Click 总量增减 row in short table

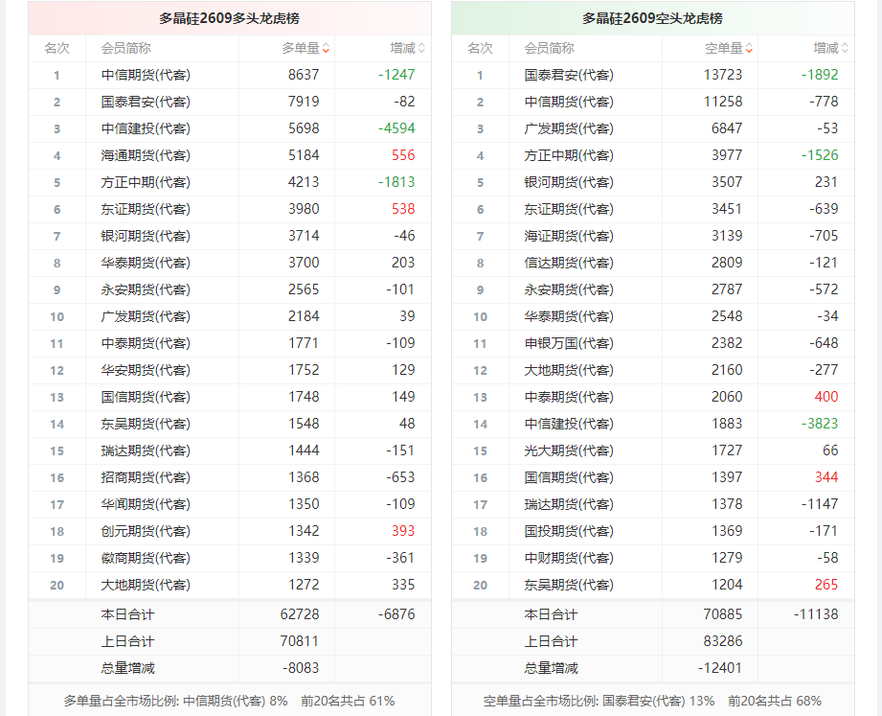(x=652, y=669)
